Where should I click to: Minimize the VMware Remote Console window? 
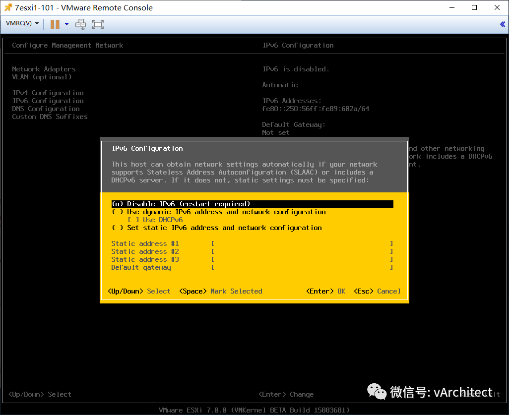[452, 7]
